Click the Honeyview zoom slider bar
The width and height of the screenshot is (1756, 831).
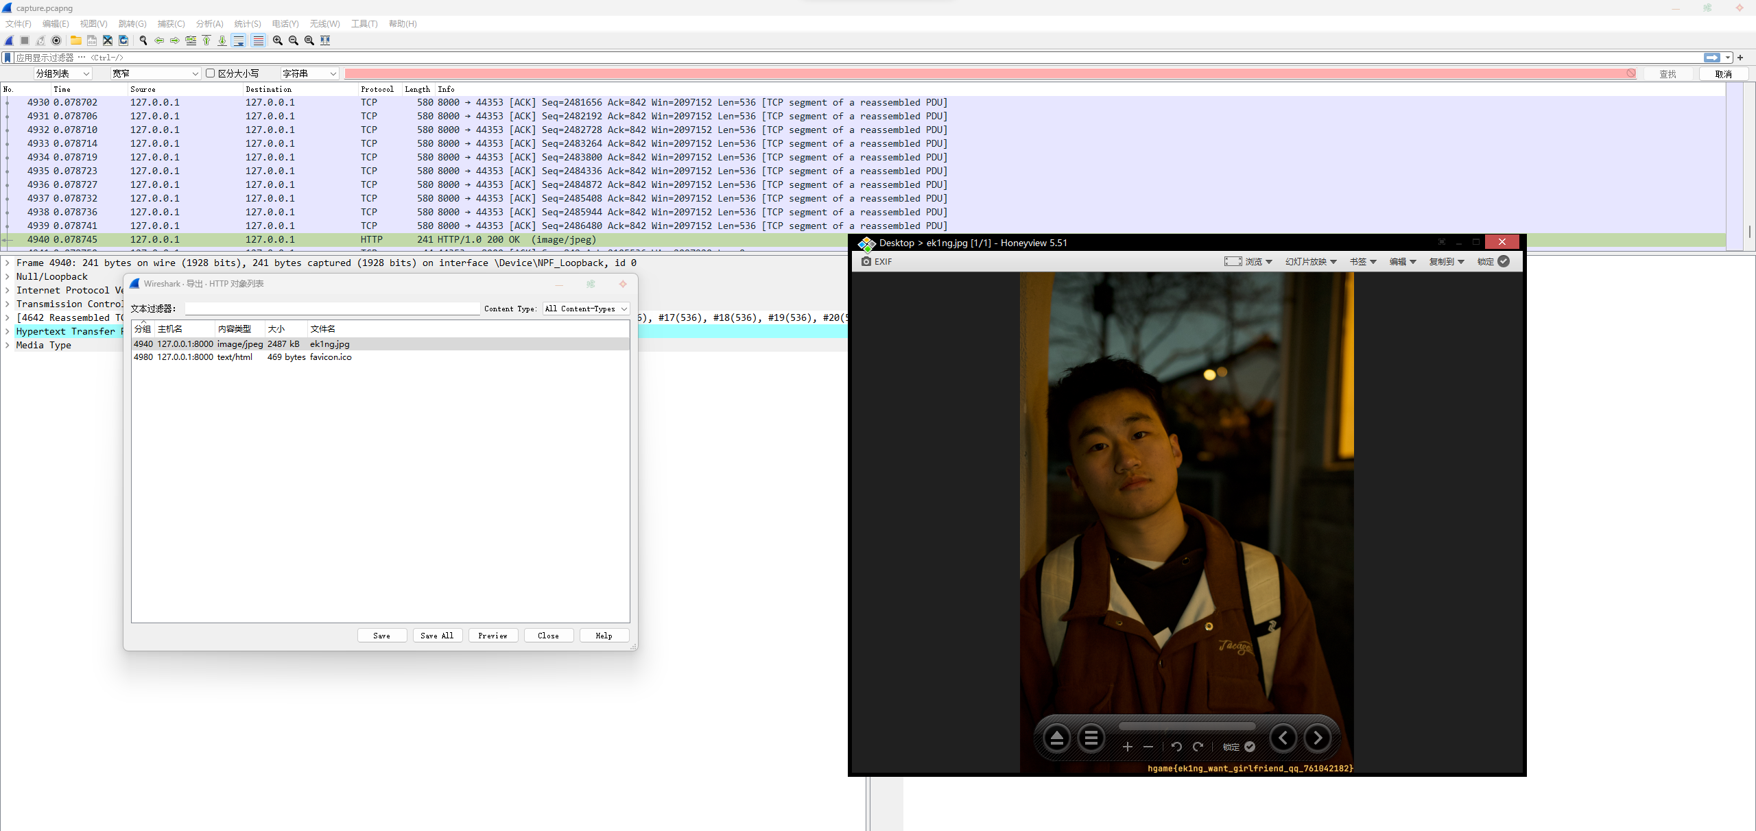[x=1187, y=726]
